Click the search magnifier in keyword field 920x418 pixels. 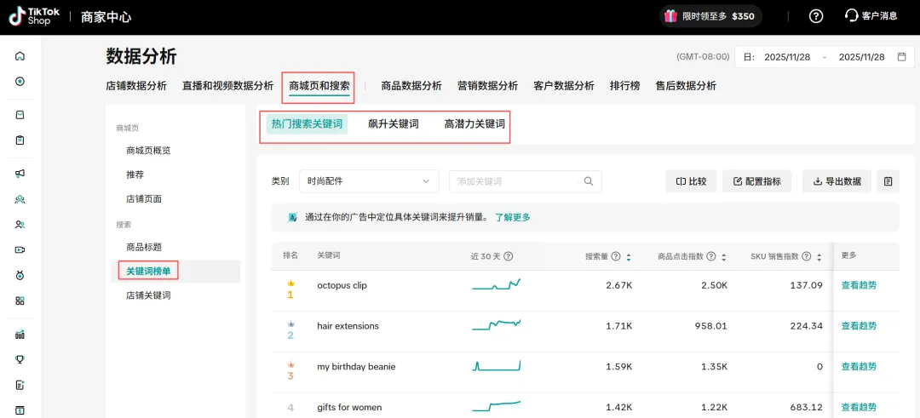click(589, 181)
